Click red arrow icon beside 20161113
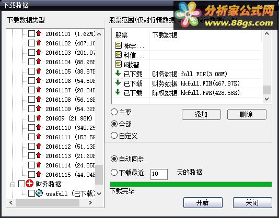279x218 pixels. point(39,156)
